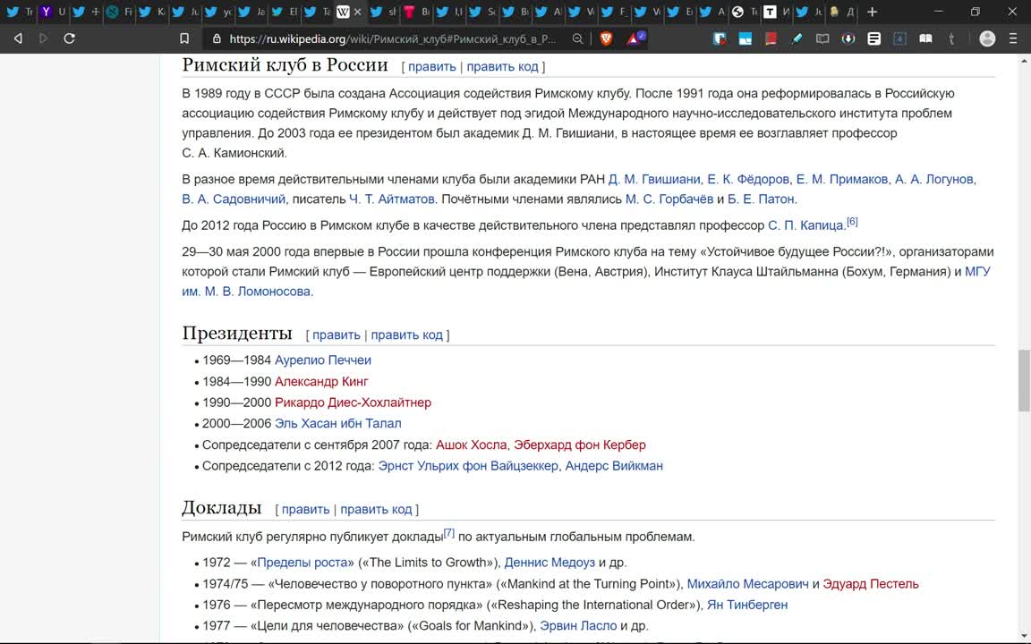Viewport: 1031px width, 644px height.
Task: Open Д. М. Гвишиани link
Action: (654, 180)
